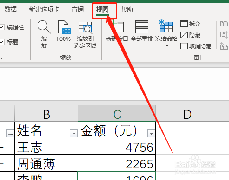
Task: Select column C header
Action: click(x=117, y=114)
